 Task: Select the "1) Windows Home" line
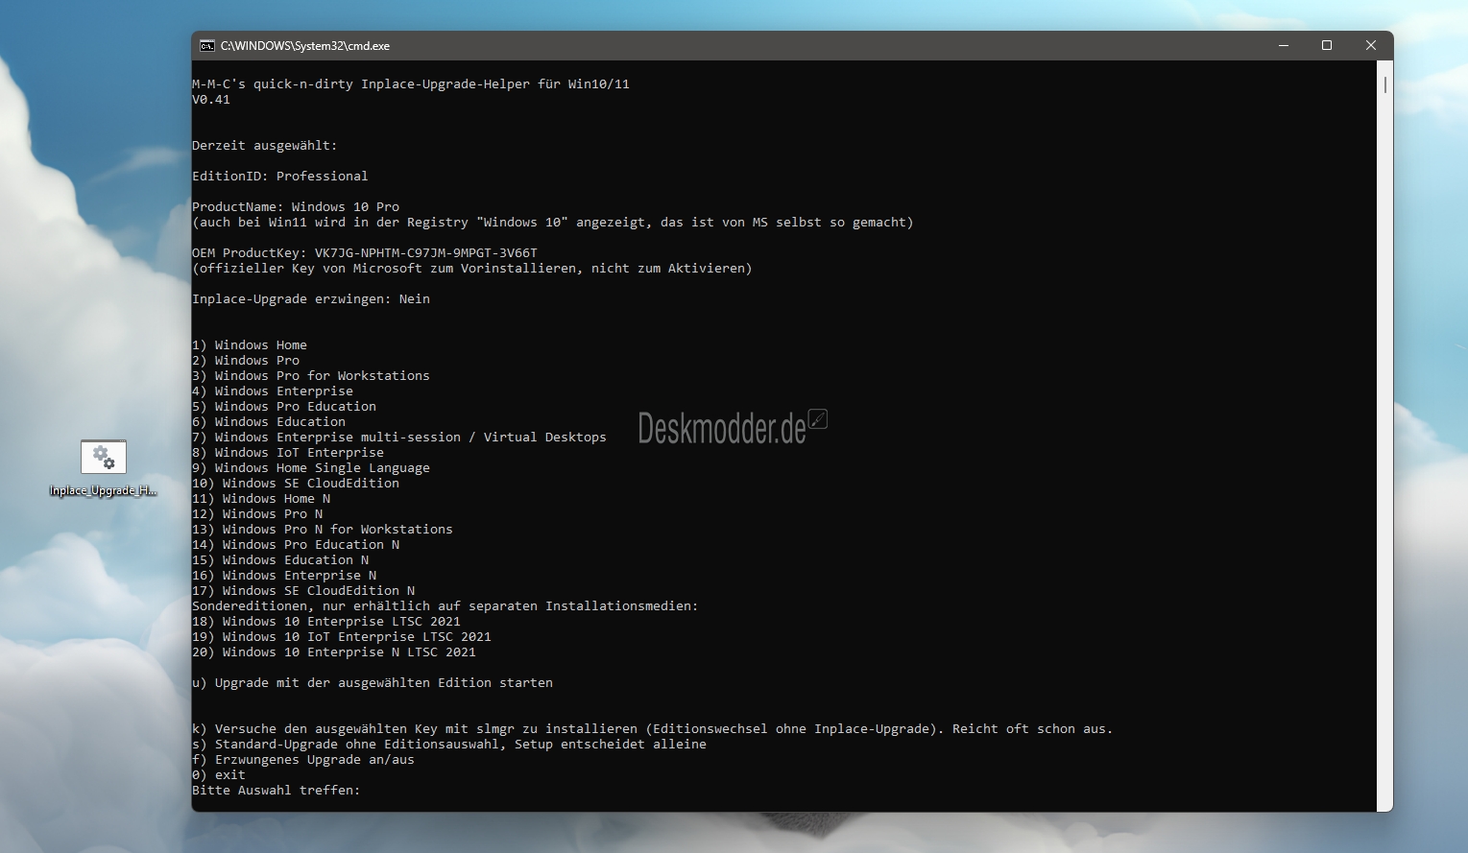(250, 345)
